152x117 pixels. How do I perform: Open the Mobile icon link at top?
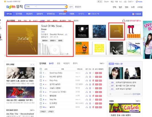click(139, 2)
